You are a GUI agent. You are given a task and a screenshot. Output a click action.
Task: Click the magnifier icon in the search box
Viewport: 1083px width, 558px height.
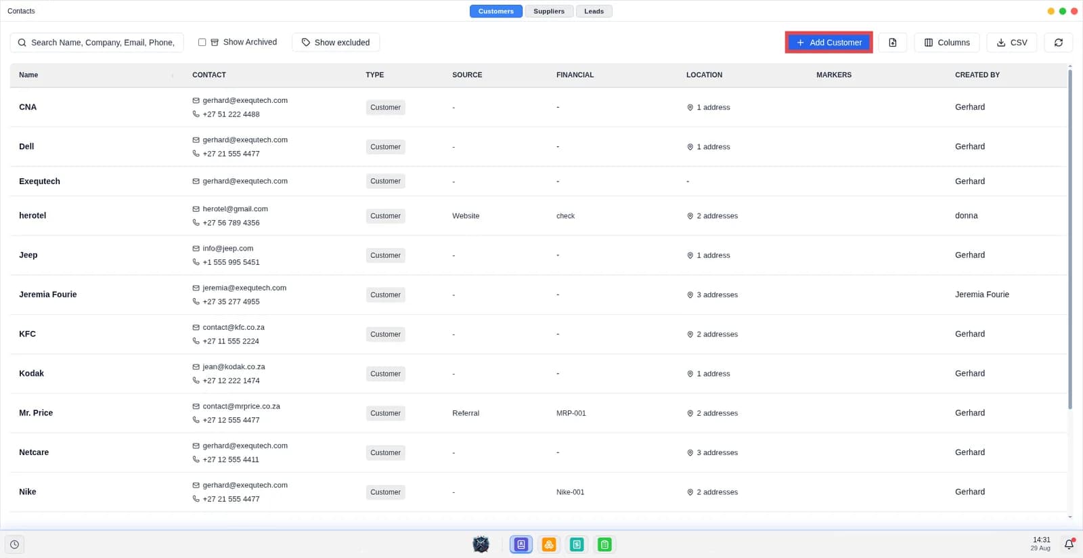tap(22, 43)
